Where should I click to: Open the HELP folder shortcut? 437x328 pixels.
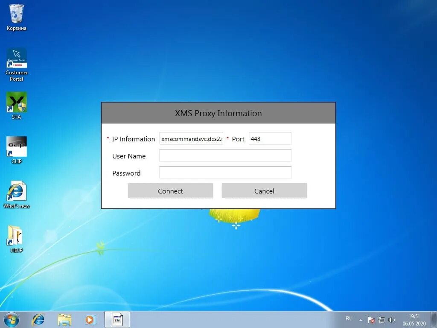click(17, 239)
